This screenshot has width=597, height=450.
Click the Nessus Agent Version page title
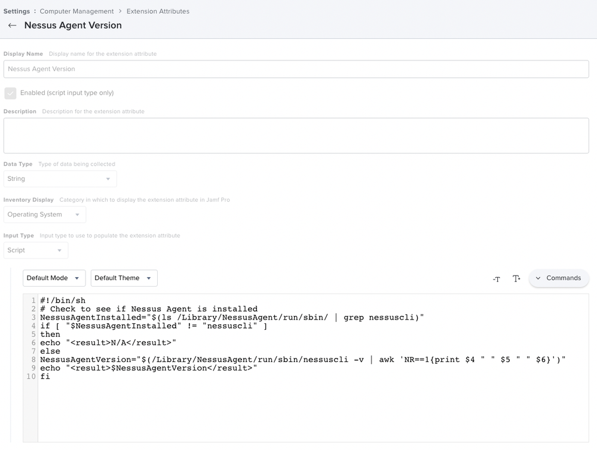tap(73, 26)
